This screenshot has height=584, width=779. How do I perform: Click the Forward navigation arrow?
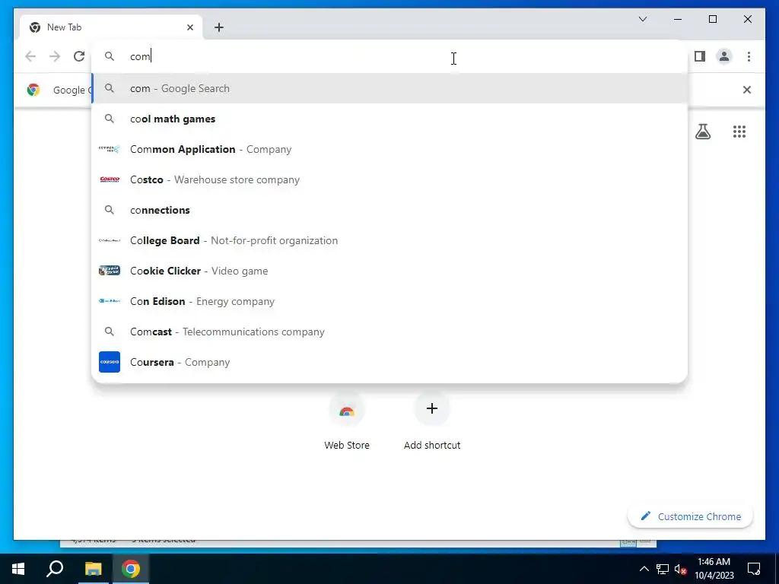click(x=55, y=56)
